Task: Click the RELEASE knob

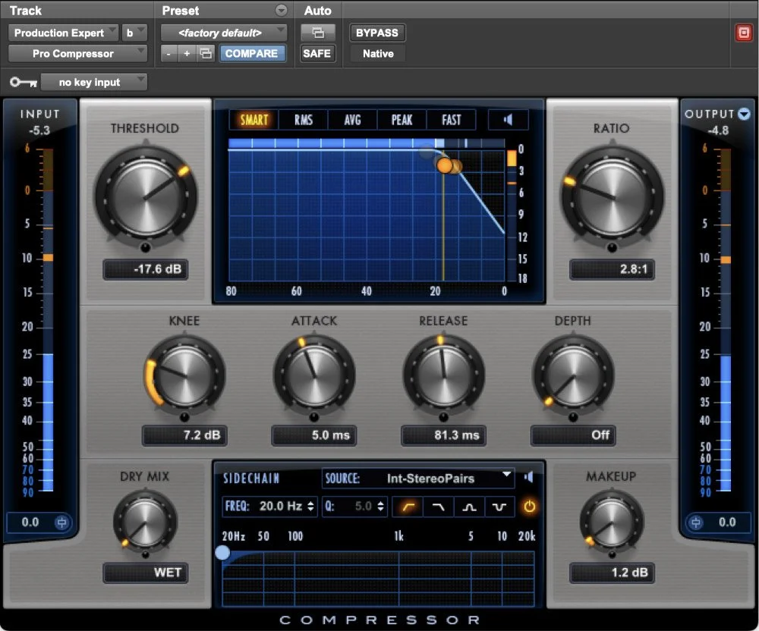Action: pos(443,375)
